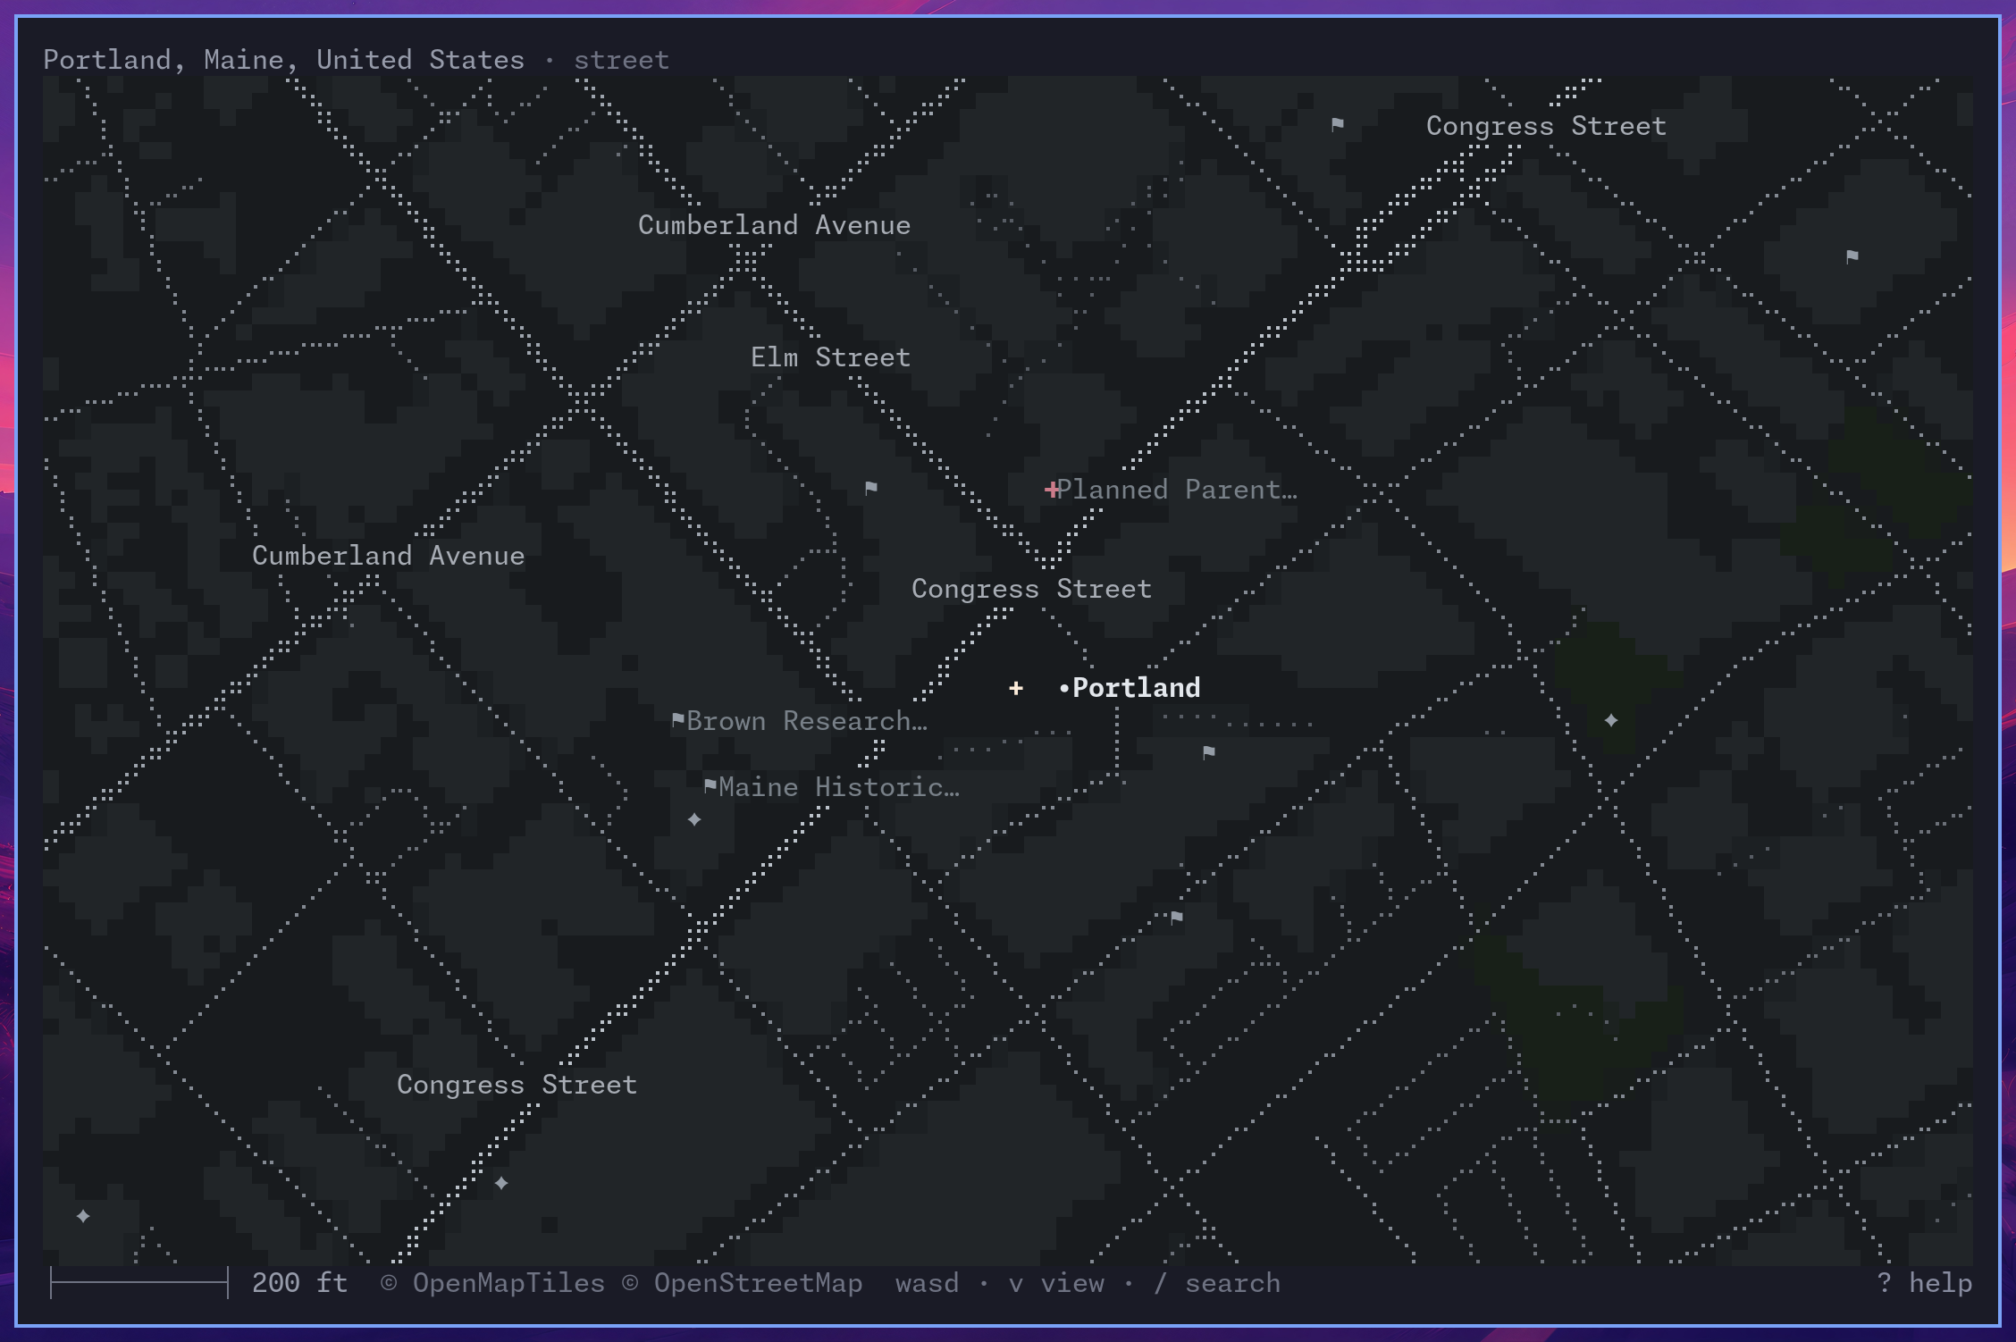
Task: Select the diamond marker below bottom Congress Street label
Action: [x=501, y=1183]
